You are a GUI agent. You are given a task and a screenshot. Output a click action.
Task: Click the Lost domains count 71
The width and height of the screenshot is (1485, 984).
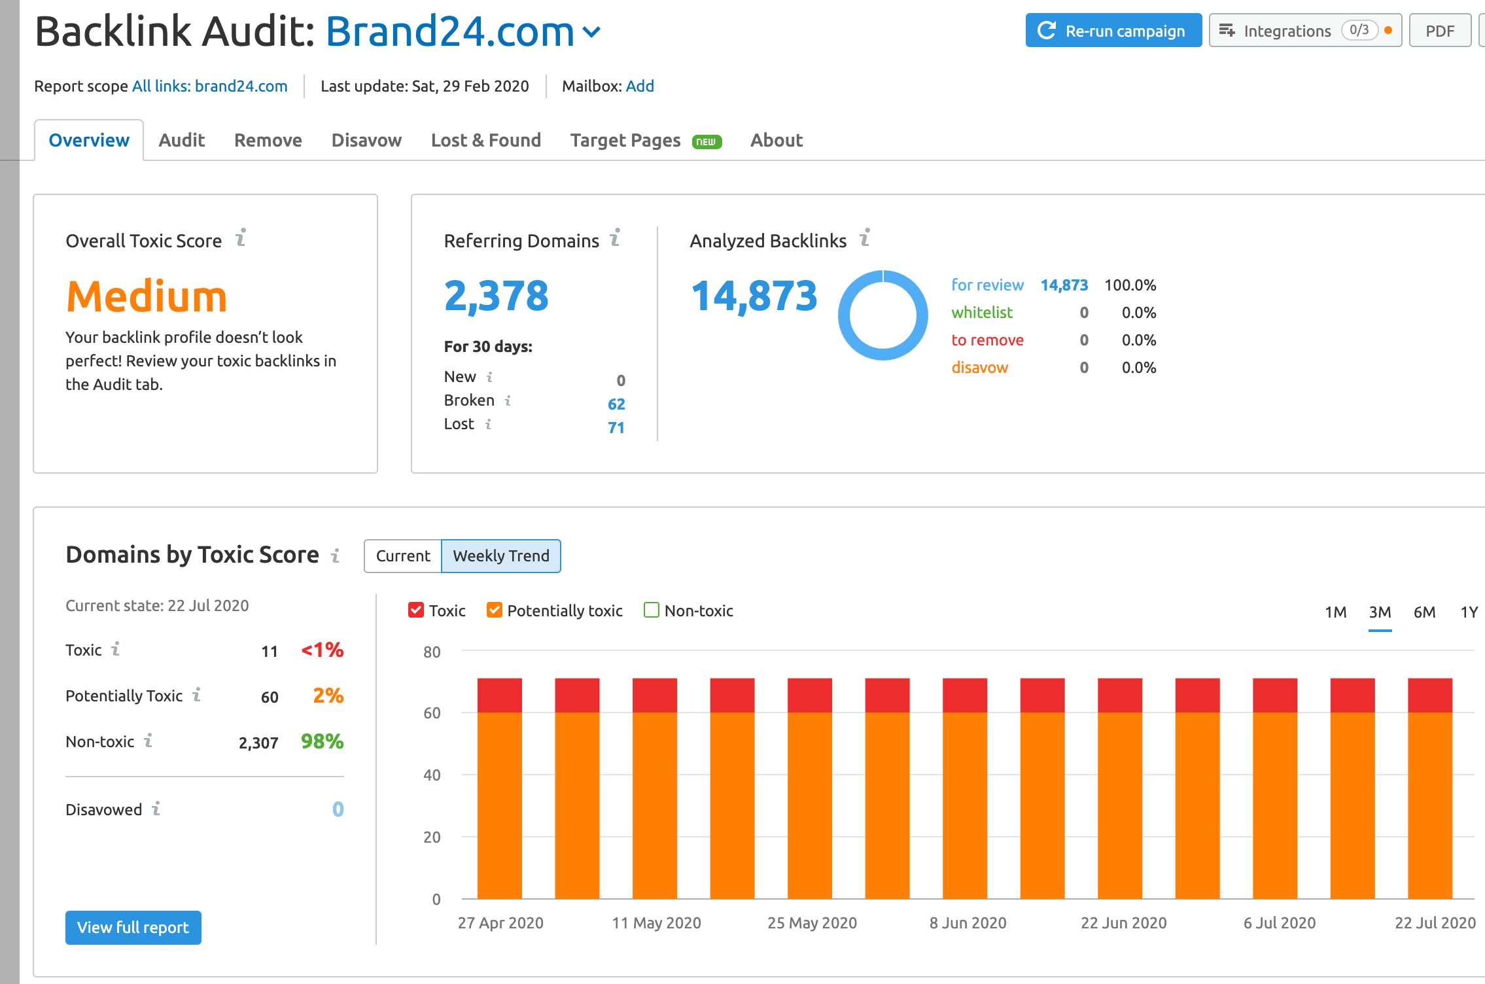coord(616,428)
